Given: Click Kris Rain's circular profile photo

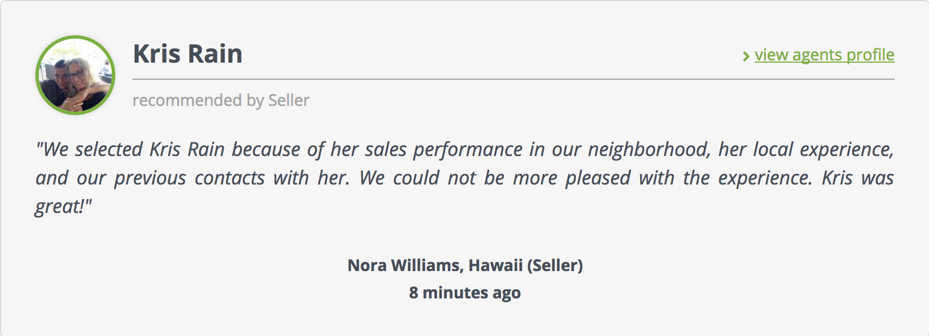Looking at the screenshot, I should click(75, 75).
